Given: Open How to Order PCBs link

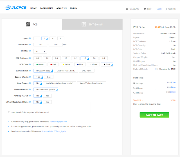Looking at the screenshot, I should coord(54,131).
